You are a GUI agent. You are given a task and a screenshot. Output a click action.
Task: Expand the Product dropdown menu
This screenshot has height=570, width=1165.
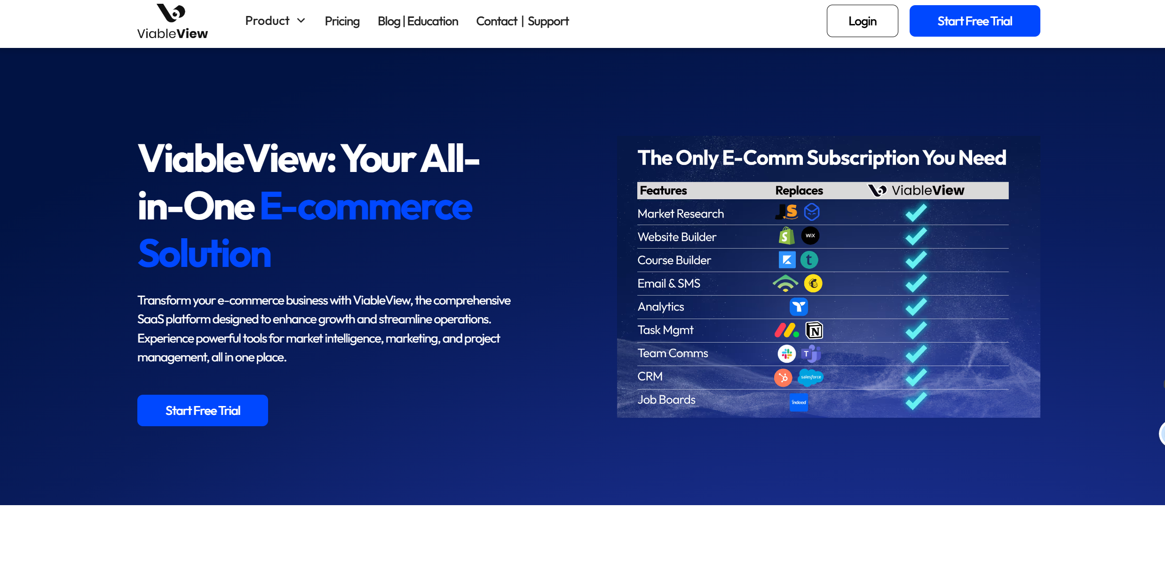(x=275, y=21)
